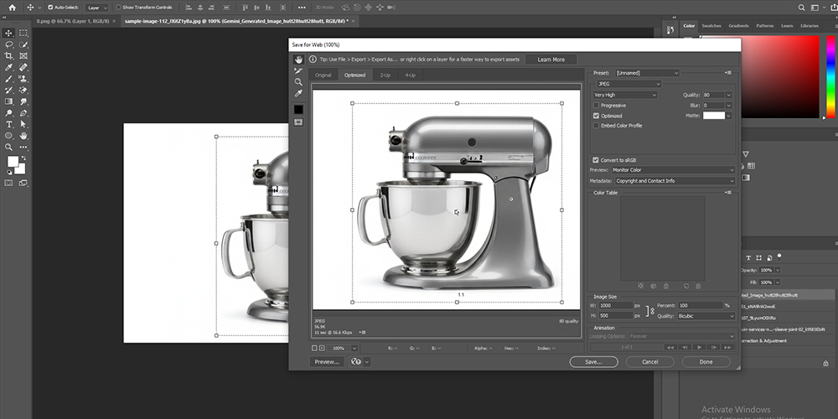Switch to the 2-Up tab
Screen dimensions: 838x419
pos(385,75)
